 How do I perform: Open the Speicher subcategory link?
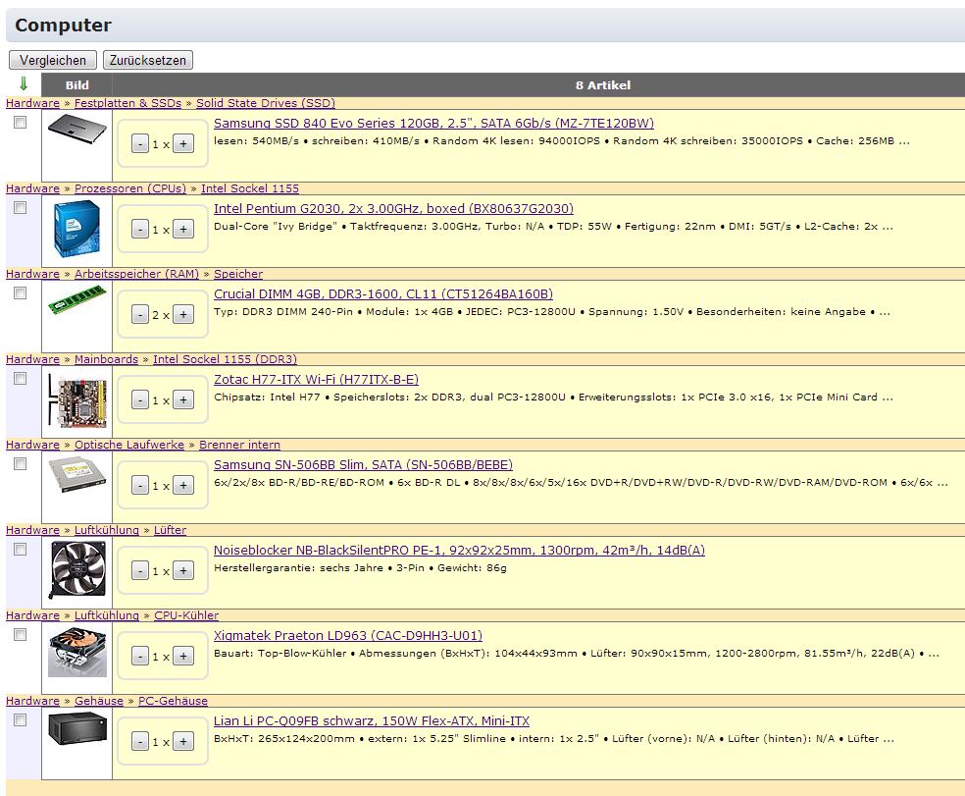pyautogui.click(x=238, y=274)
